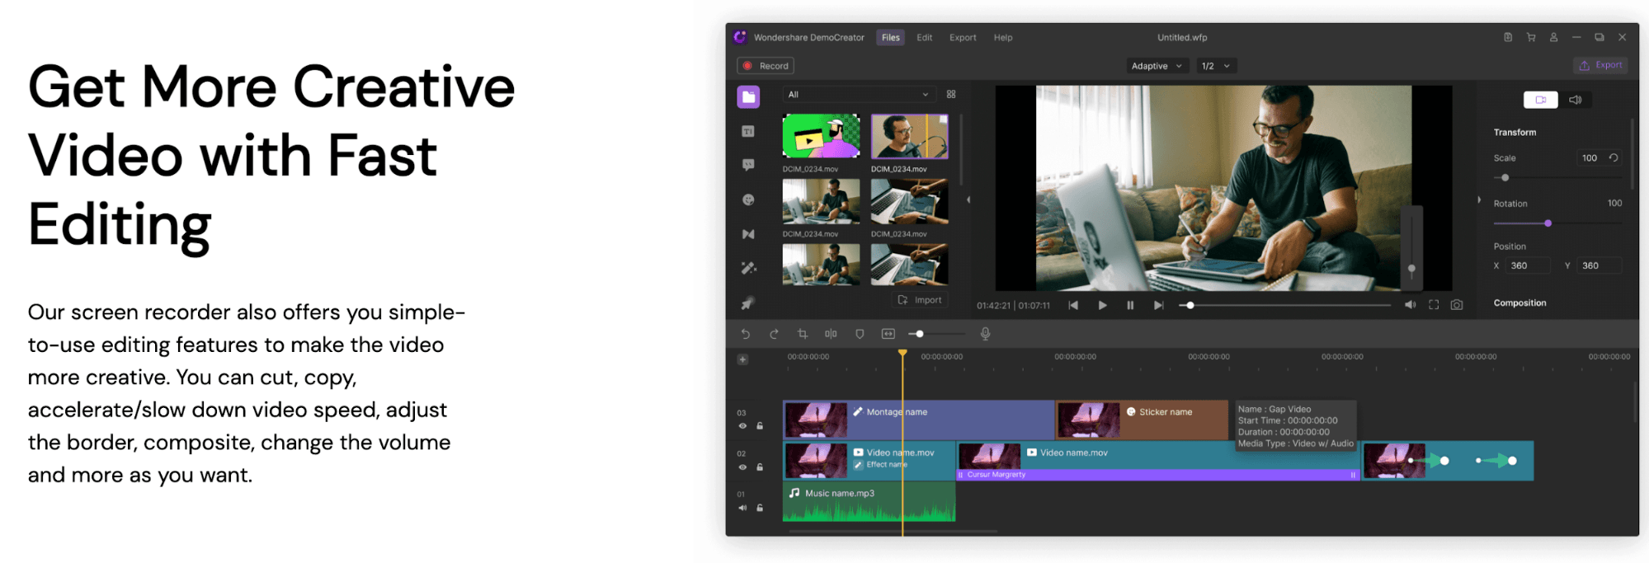Jump to previous frame
Viewport: 1649px width, 563px height.
[x=1073, y=305]
